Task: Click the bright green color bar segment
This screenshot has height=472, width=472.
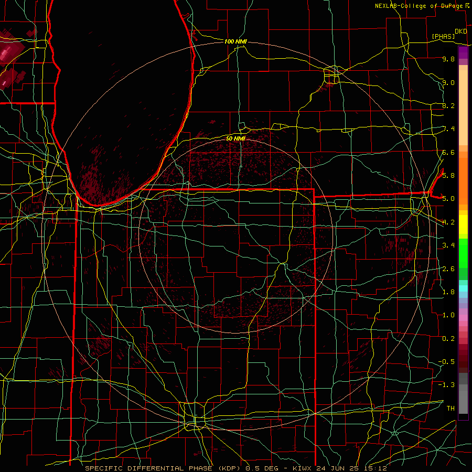Action: tap(463, 254)
